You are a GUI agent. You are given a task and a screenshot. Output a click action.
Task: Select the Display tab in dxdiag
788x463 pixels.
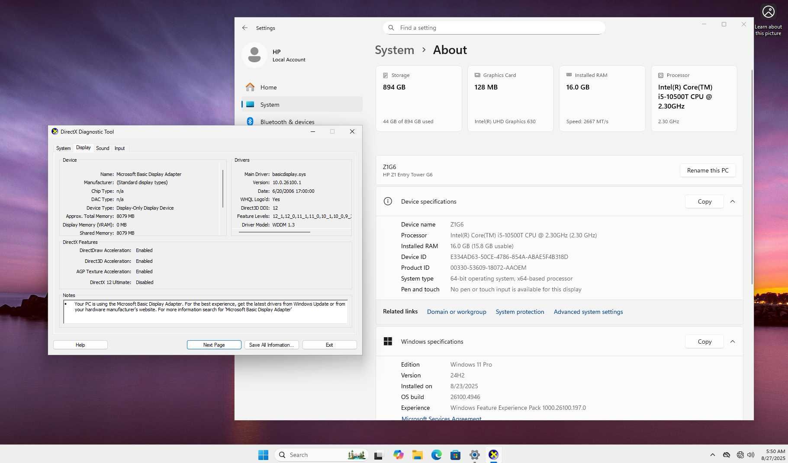pyautogui.click(x=84, y=147)
